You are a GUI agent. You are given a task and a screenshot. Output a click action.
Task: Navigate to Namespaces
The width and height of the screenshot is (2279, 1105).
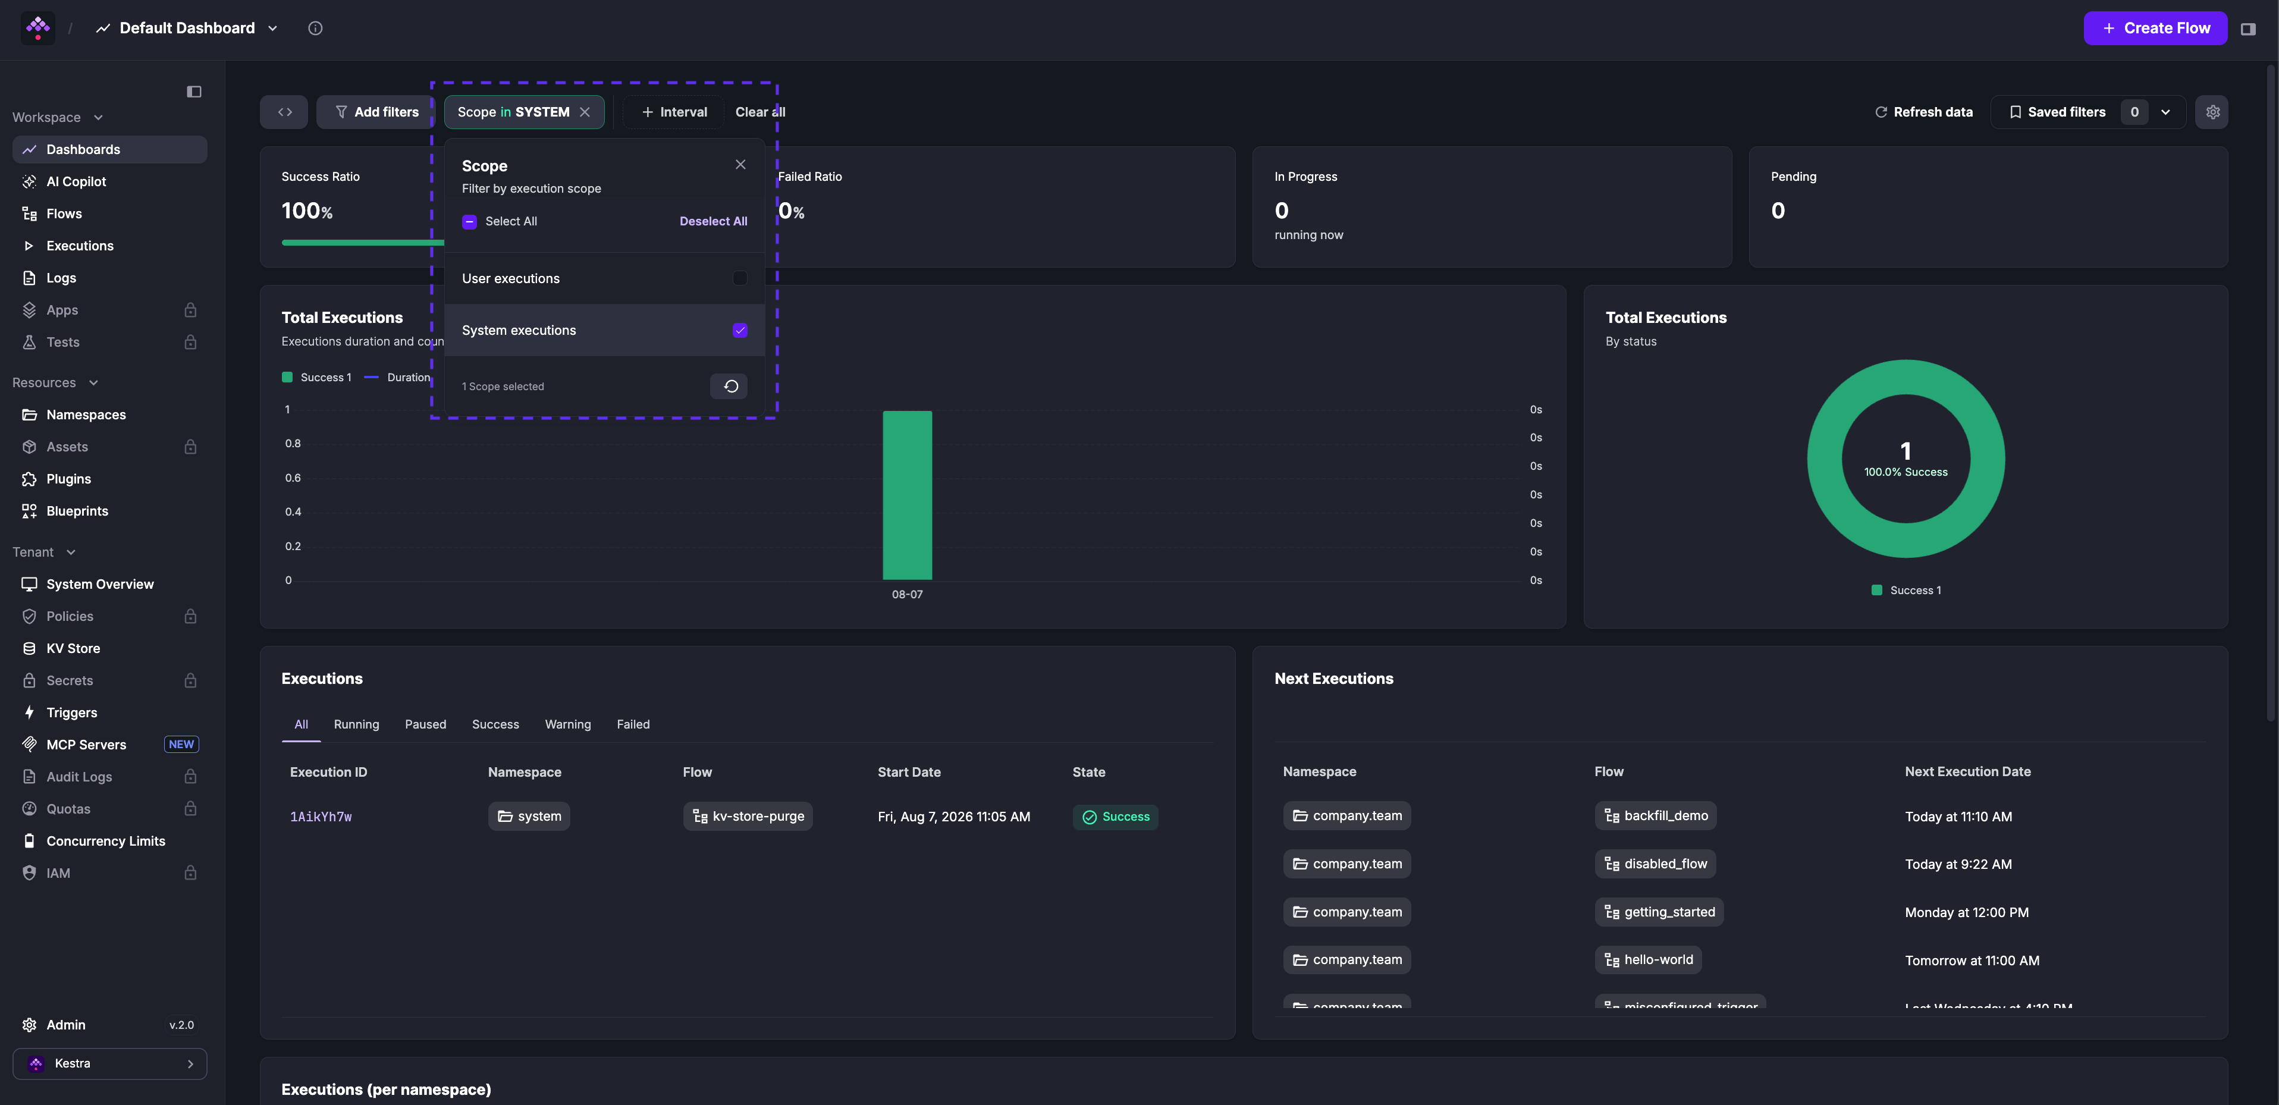point(109,415)
